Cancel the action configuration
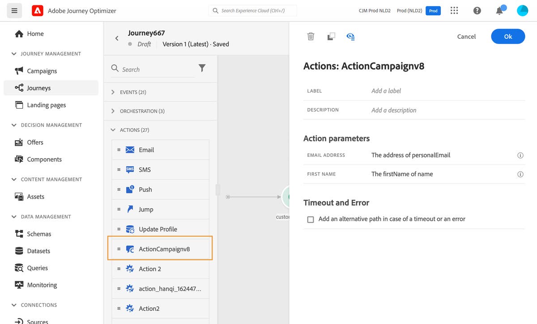The height and width of the screenshot is (324, 537). [466, 36]
